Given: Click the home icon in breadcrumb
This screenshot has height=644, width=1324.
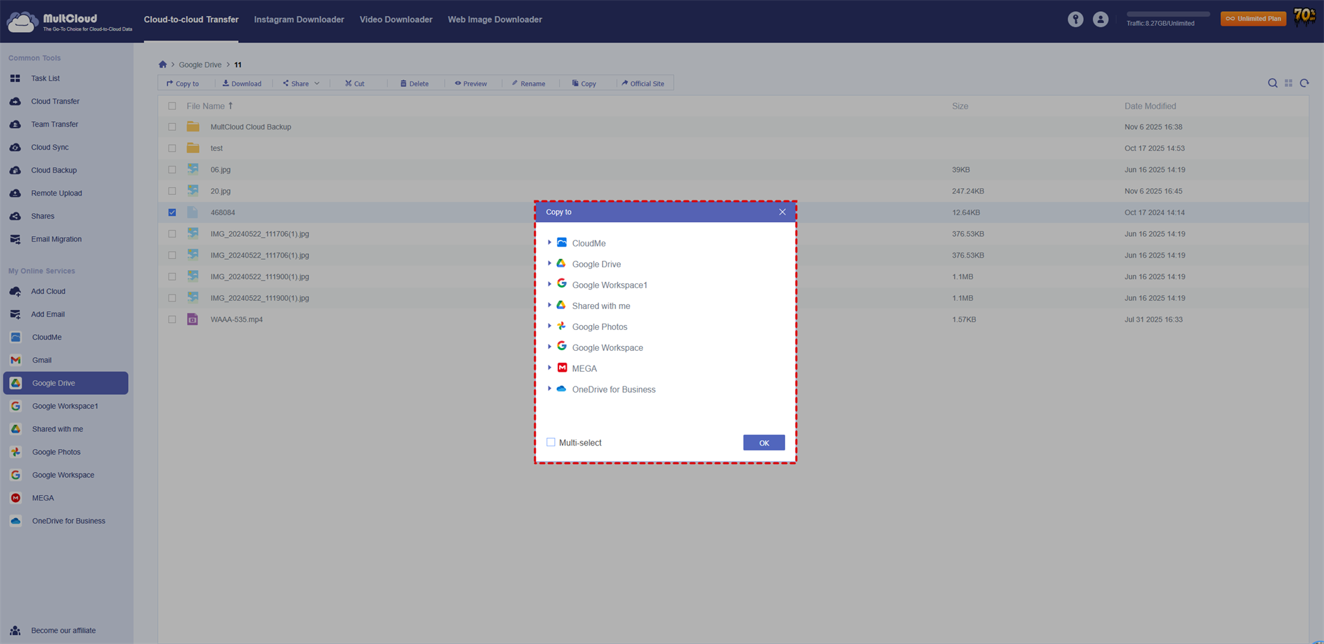Looking at the screenshot, I should (x=163, y=65).
